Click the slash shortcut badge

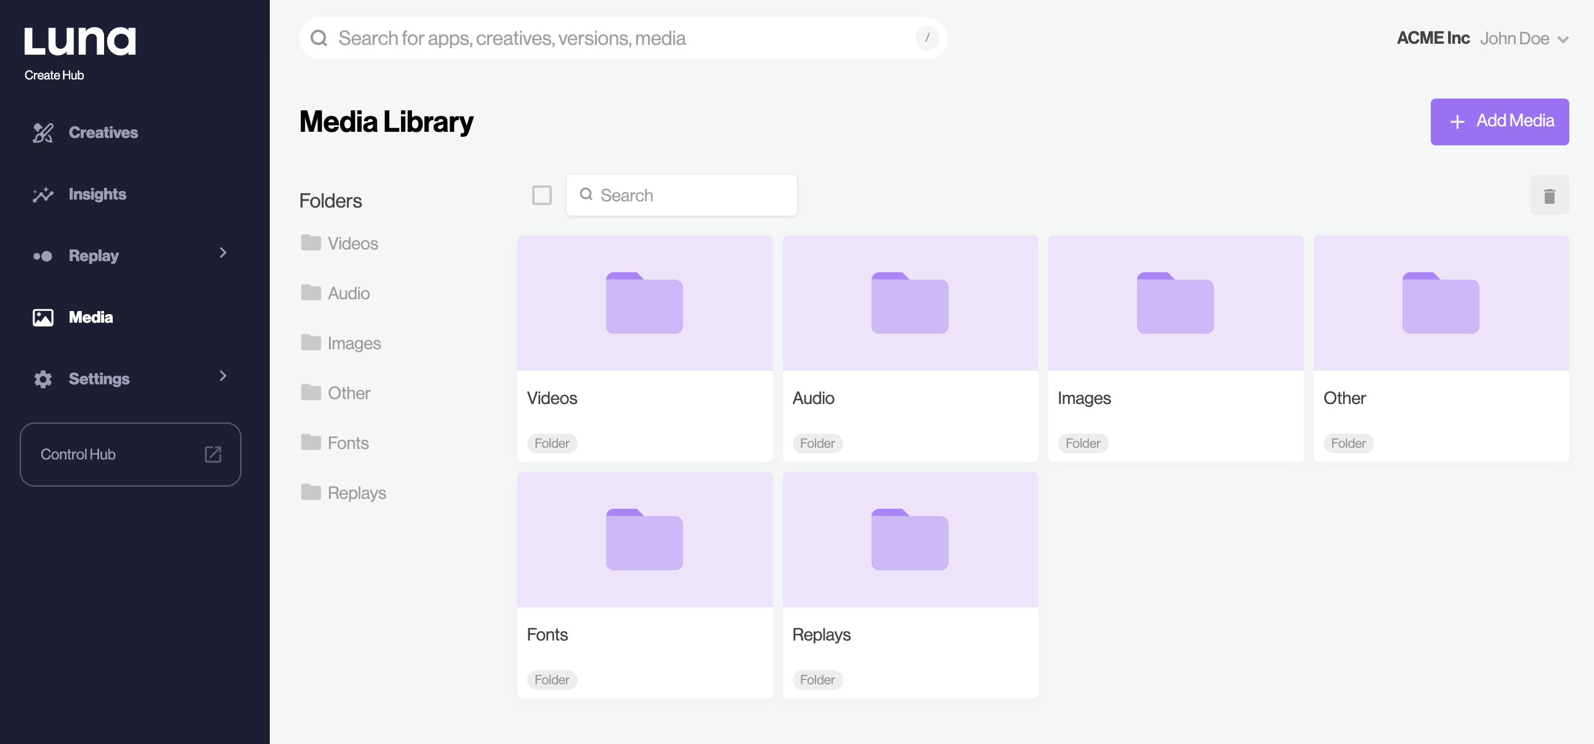(x=927, y=38)
